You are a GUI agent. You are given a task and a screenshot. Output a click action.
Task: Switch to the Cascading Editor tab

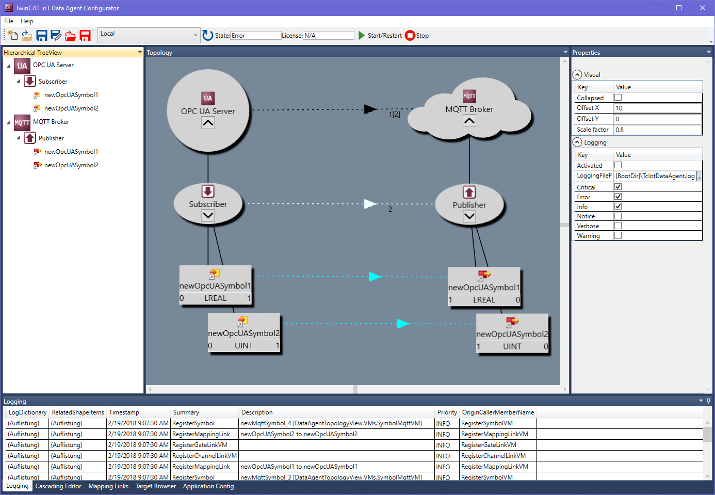click(x=58, y=486)
